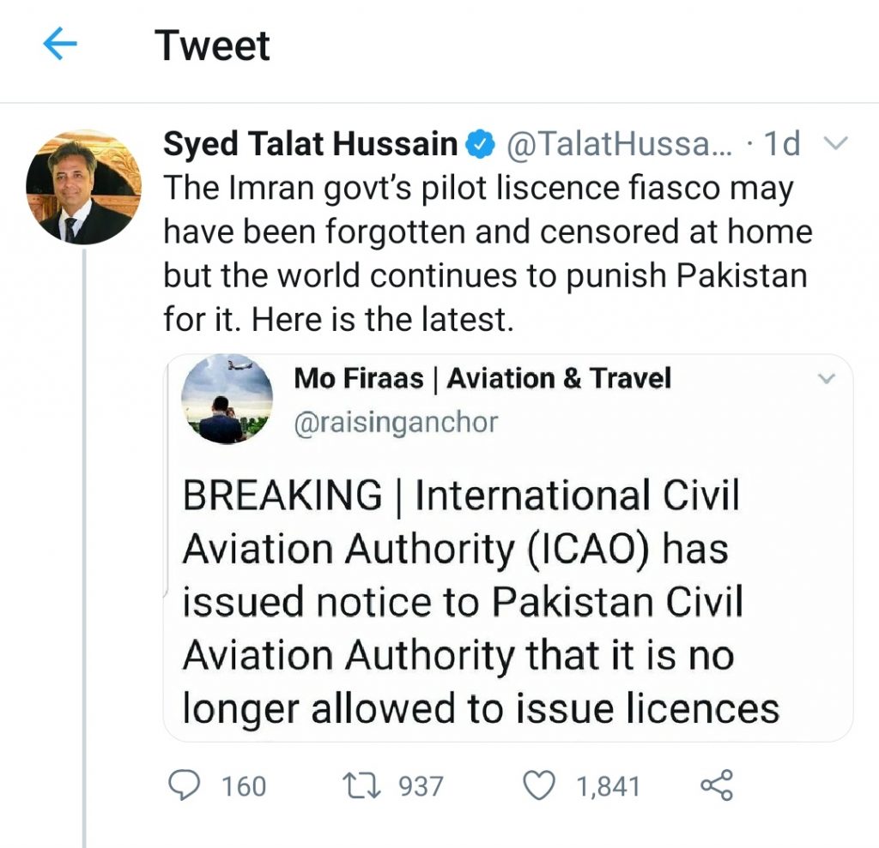
Task: Click the 937 retweets count
Action: pos(421,786)
